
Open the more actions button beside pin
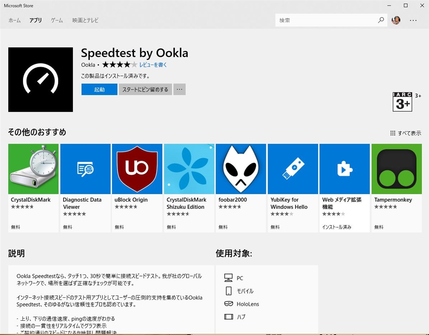(x=179, y=89)
